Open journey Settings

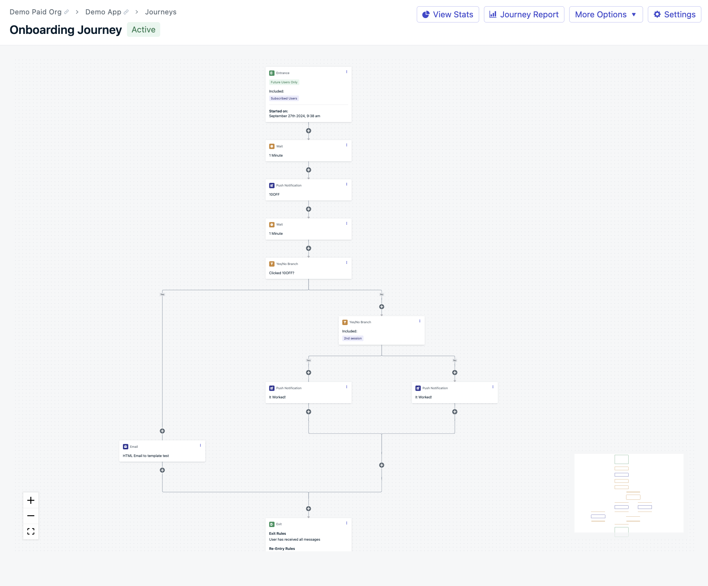(674, 14)
